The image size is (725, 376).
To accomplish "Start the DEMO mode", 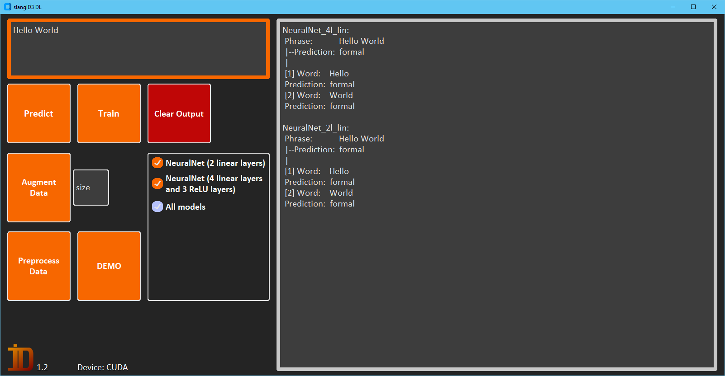I will pos(109,266).
